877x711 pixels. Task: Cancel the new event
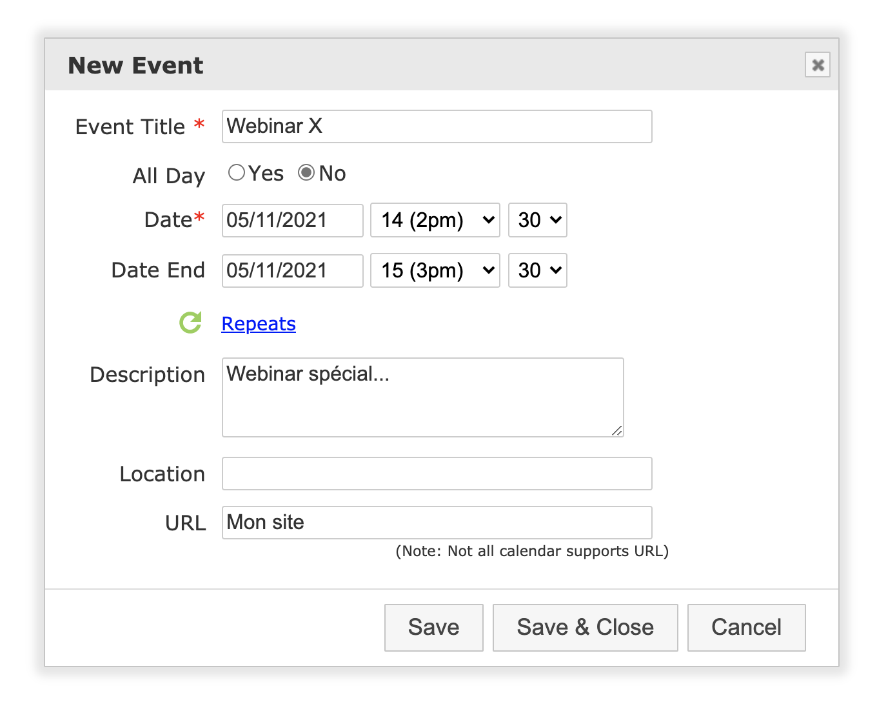[x=747, y=627]
